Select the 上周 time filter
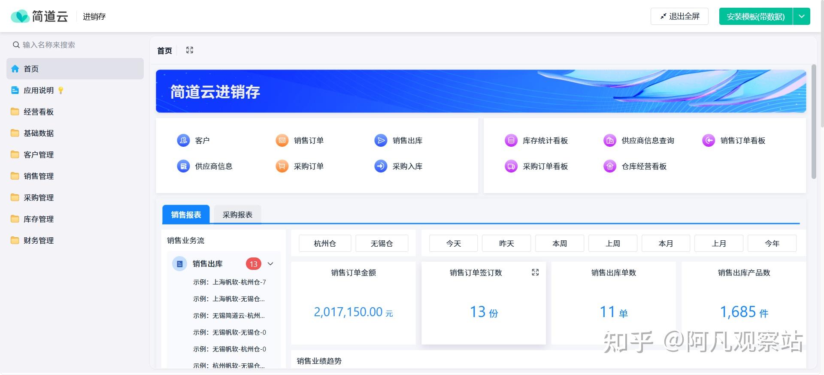Screen dimensions: 824x375 coord(613,243)
